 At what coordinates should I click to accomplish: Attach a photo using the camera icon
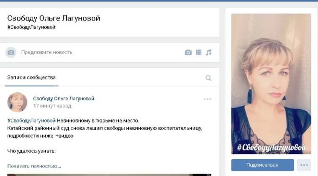coord(188,52)
